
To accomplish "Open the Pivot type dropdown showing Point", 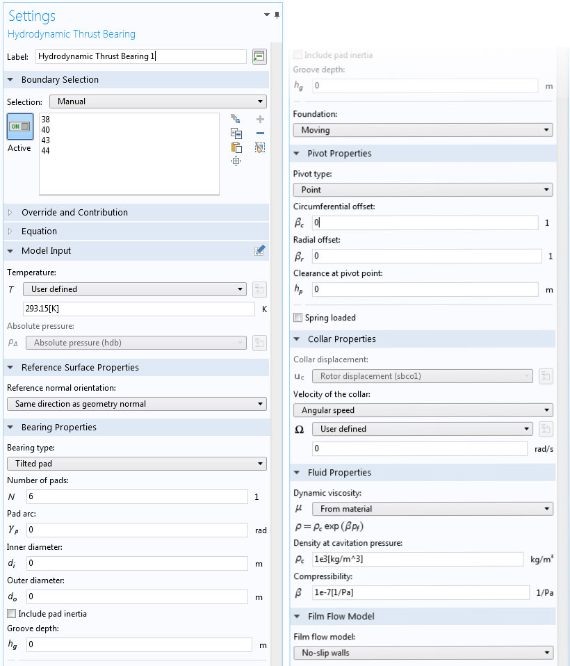I will pyautogui.click(x=423, y=190).
